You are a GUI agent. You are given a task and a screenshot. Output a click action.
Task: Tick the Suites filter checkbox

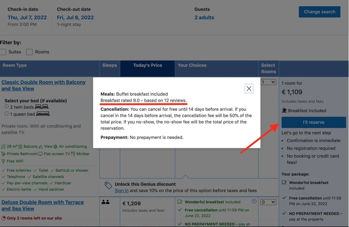[3, 52]
